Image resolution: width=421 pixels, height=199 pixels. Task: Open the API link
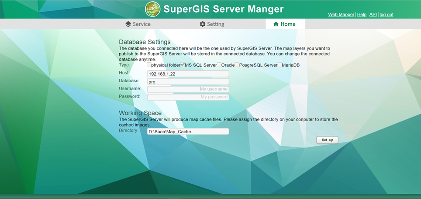tap(373, 14)
